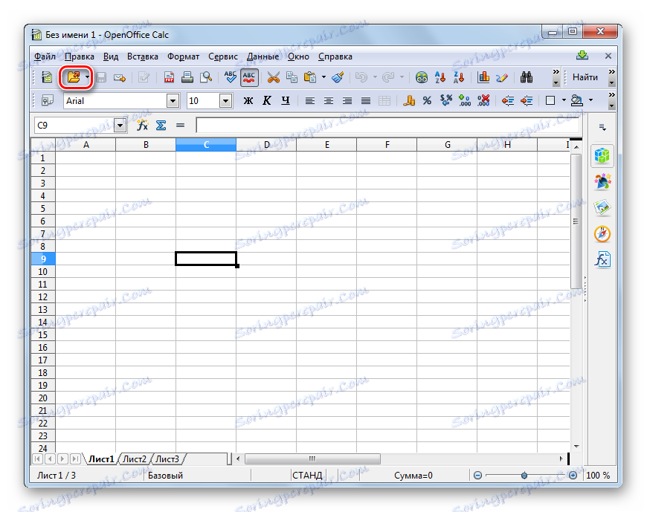Toggle underline Ч formatting
Image resolution: width=647 pixels, height=512 pixels.
(286, 100)
